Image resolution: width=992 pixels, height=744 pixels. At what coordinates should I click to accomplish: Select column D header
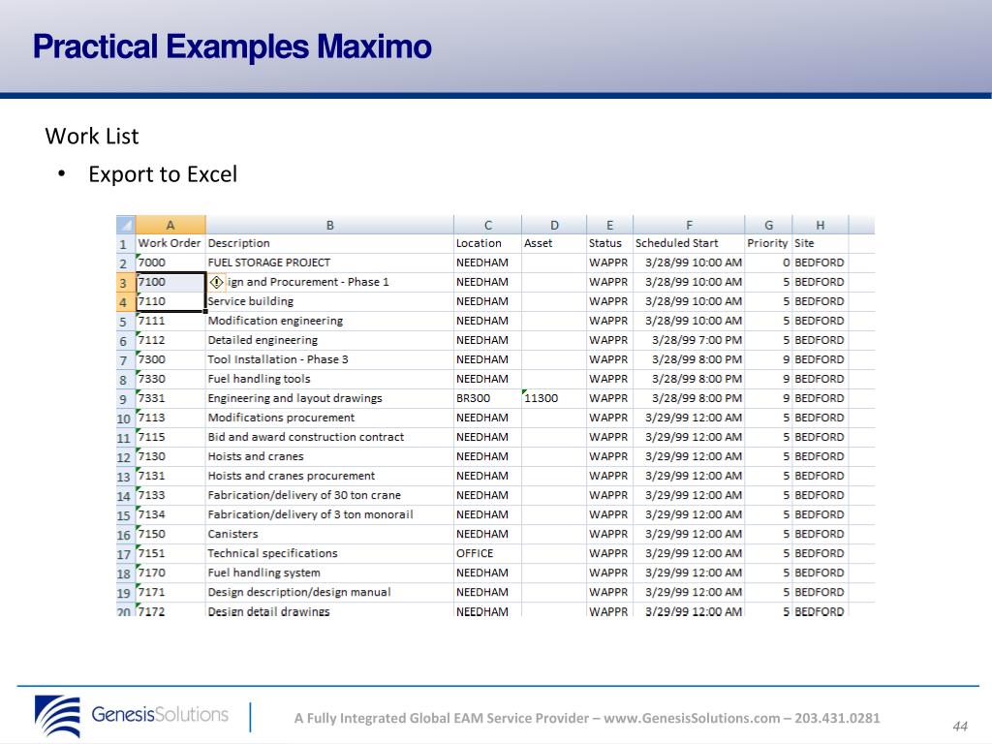click(x=554, y=225)
